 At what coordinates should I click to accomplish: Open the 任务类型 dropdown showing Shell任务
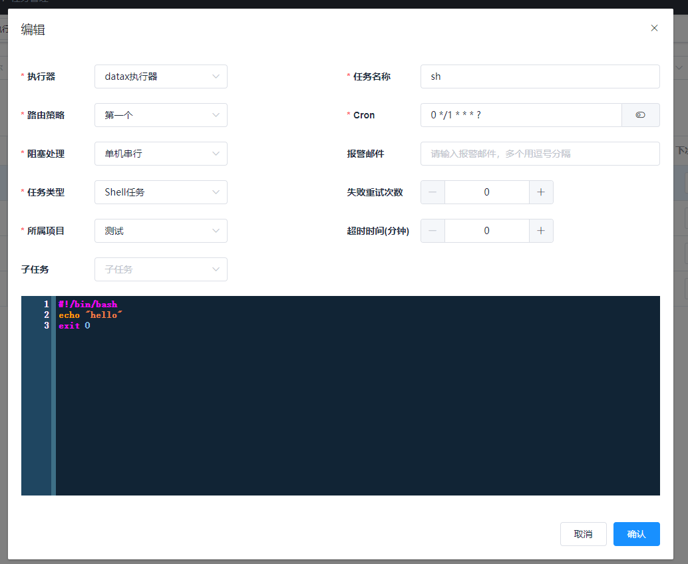160,192
